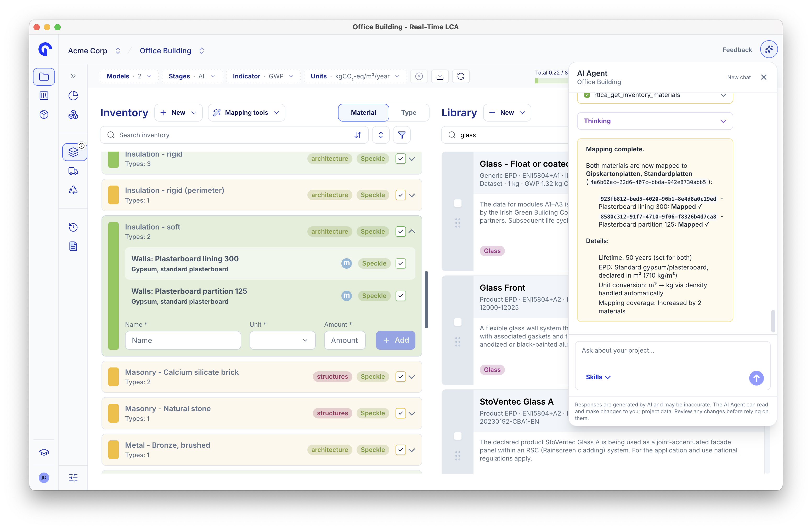
Task: Open the truck transport icon
Action: [x=73, y=171]
